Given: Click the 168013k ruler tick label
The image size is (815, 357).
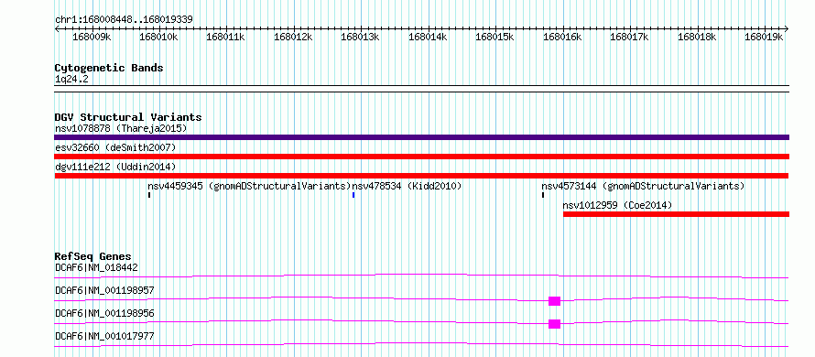Looking at the screenshot, I should [360, 37].
